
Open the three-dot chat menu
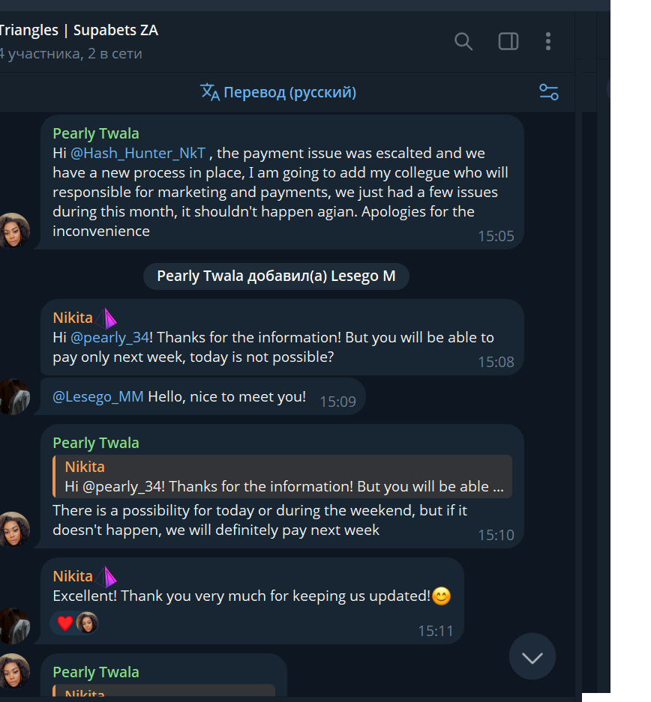(548, 41)
